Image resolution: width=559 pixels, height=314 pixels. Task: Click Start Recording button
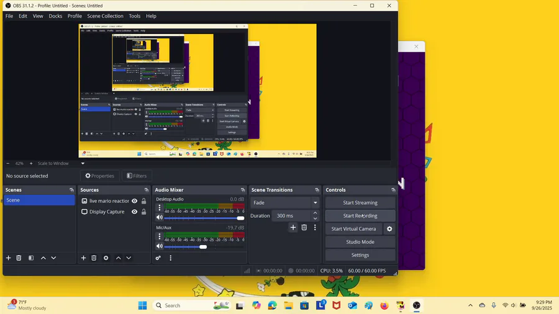tap(360, 216)
